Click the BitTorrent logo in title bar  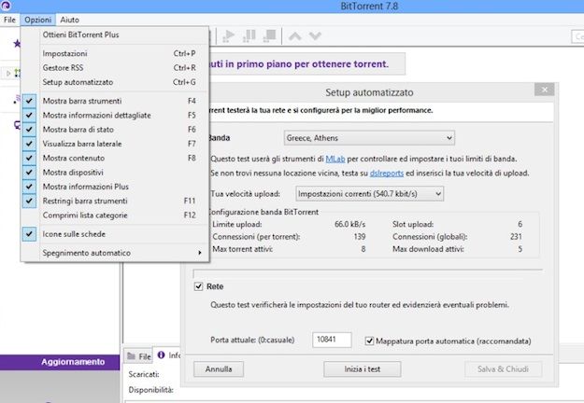(x=6, y=6)
